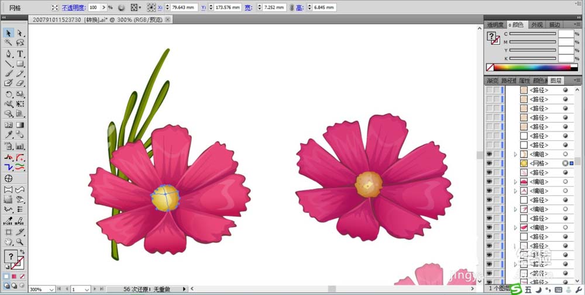Select the Magic Wand tool
The height and width of the screenshot is (295, 585).
9,43
